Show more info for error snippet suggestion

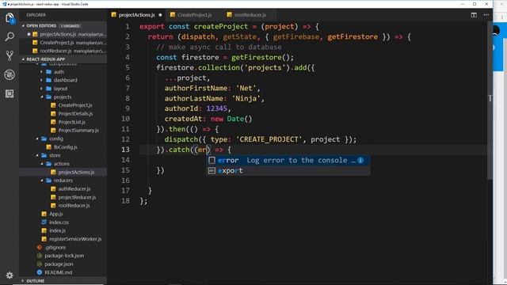tap(360, 160)
